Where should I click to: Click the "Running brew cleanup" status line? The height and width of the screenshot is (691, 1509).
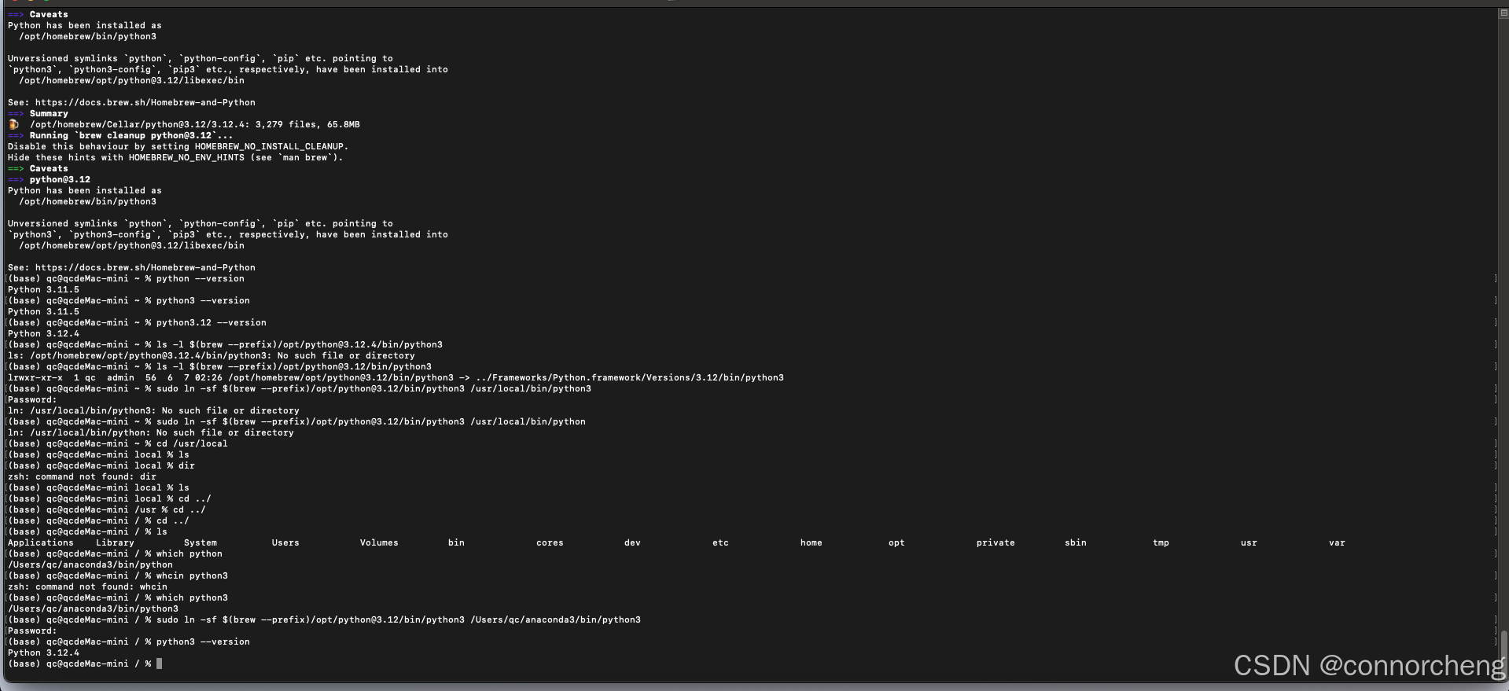tap(131, 136)
